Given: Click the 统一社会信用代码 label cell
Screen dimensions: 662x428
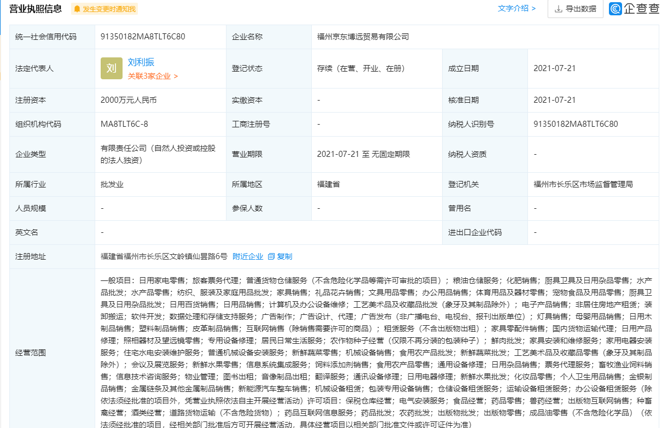Looking at the screenshot, I should tap(53, 37).
